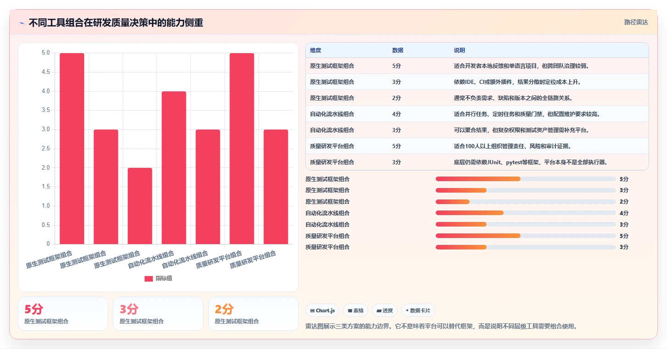Open the 5分 data card

pyautogui.click(x=63, y=314)
